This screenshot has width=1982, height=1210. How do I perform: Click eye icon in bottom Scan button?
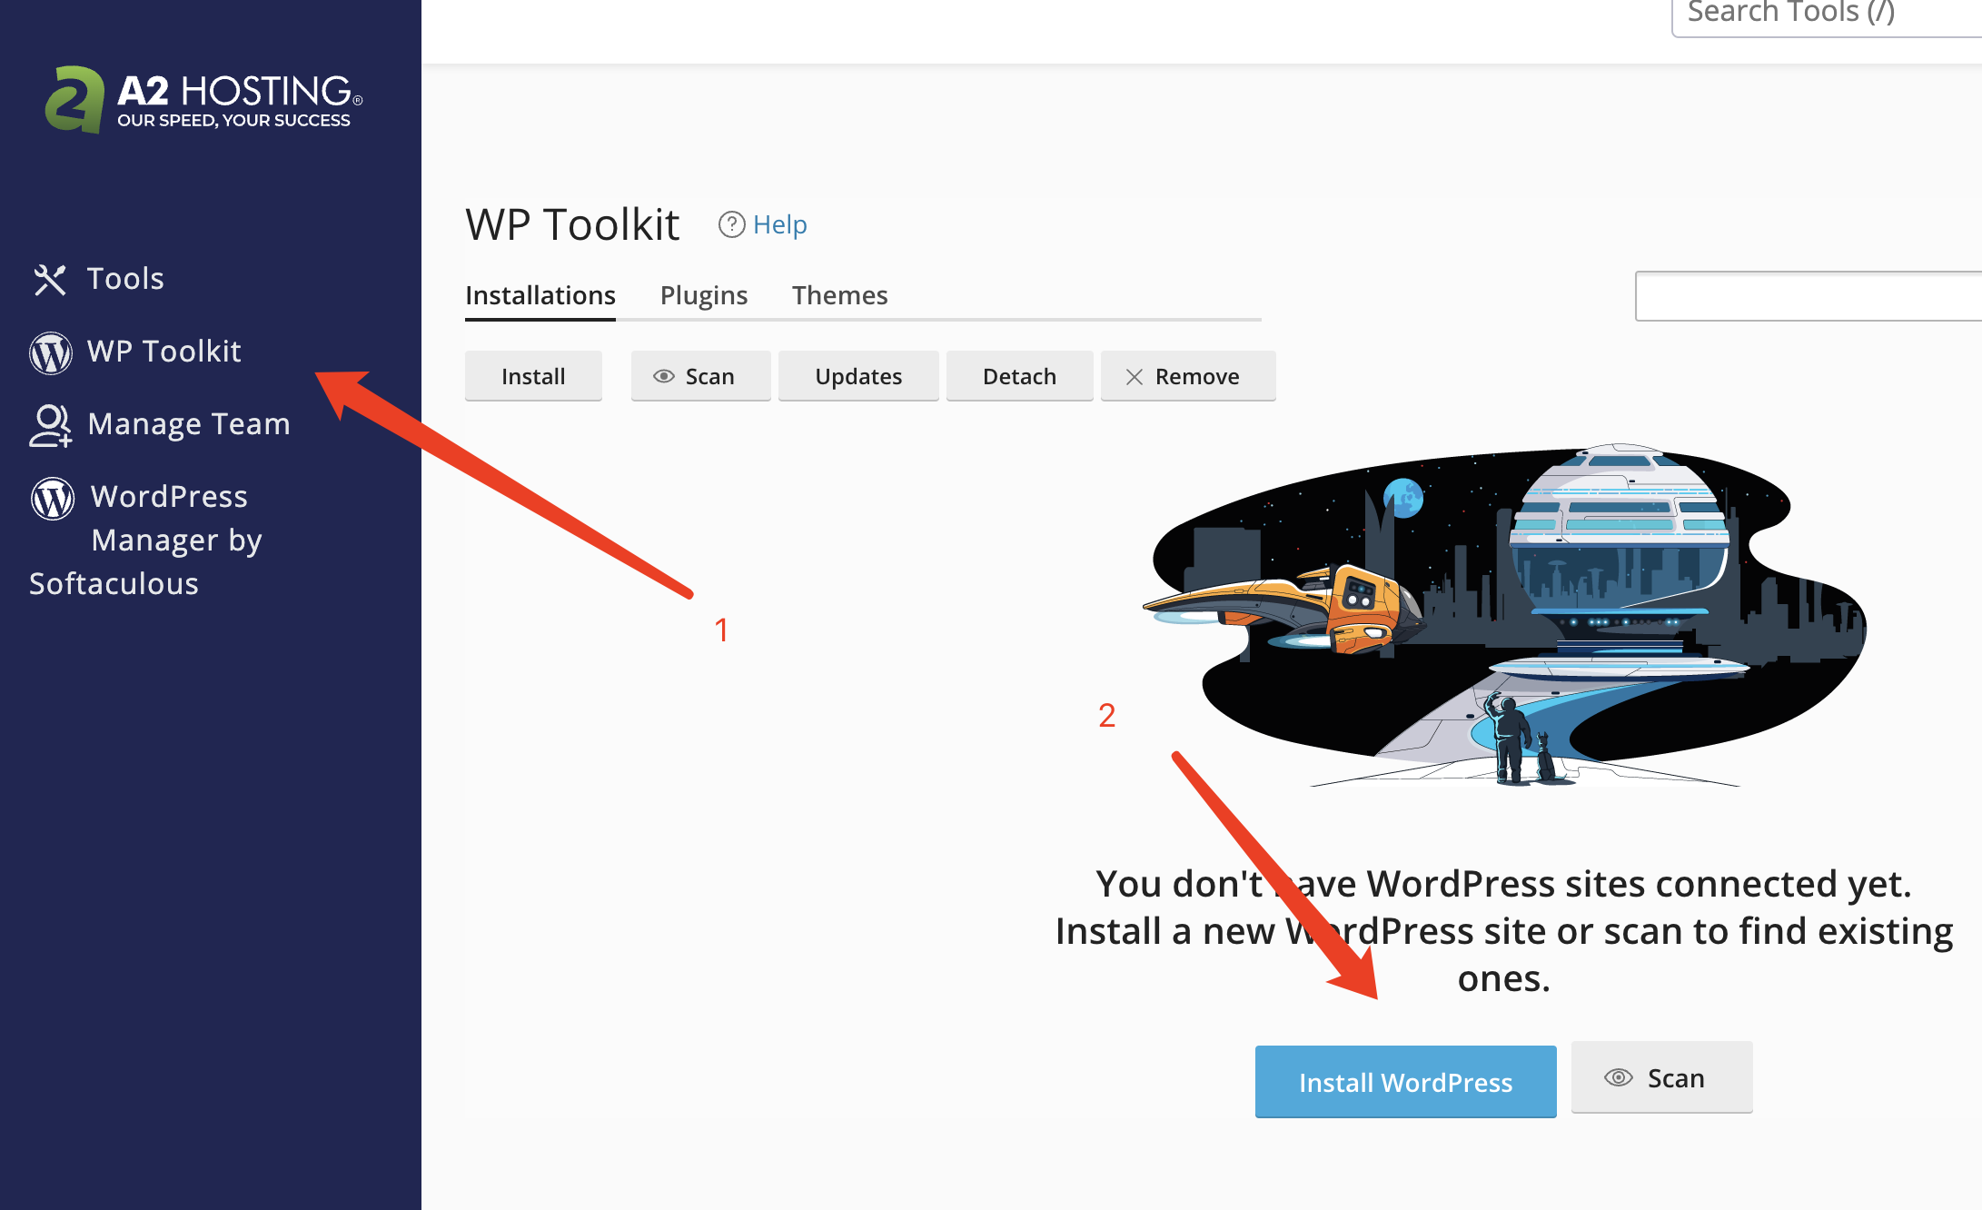click(x=1618, y=1078)
